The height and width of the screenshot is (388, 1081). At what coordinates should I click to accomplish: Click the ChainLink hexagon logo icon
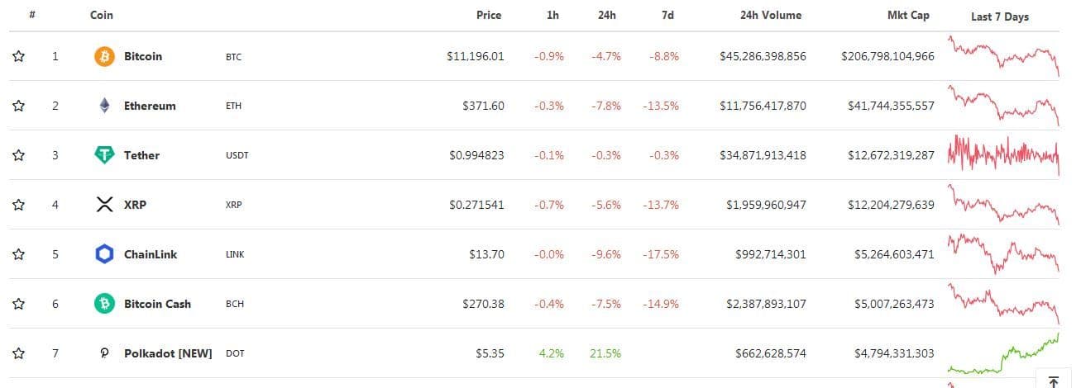(x=104, y=254)
